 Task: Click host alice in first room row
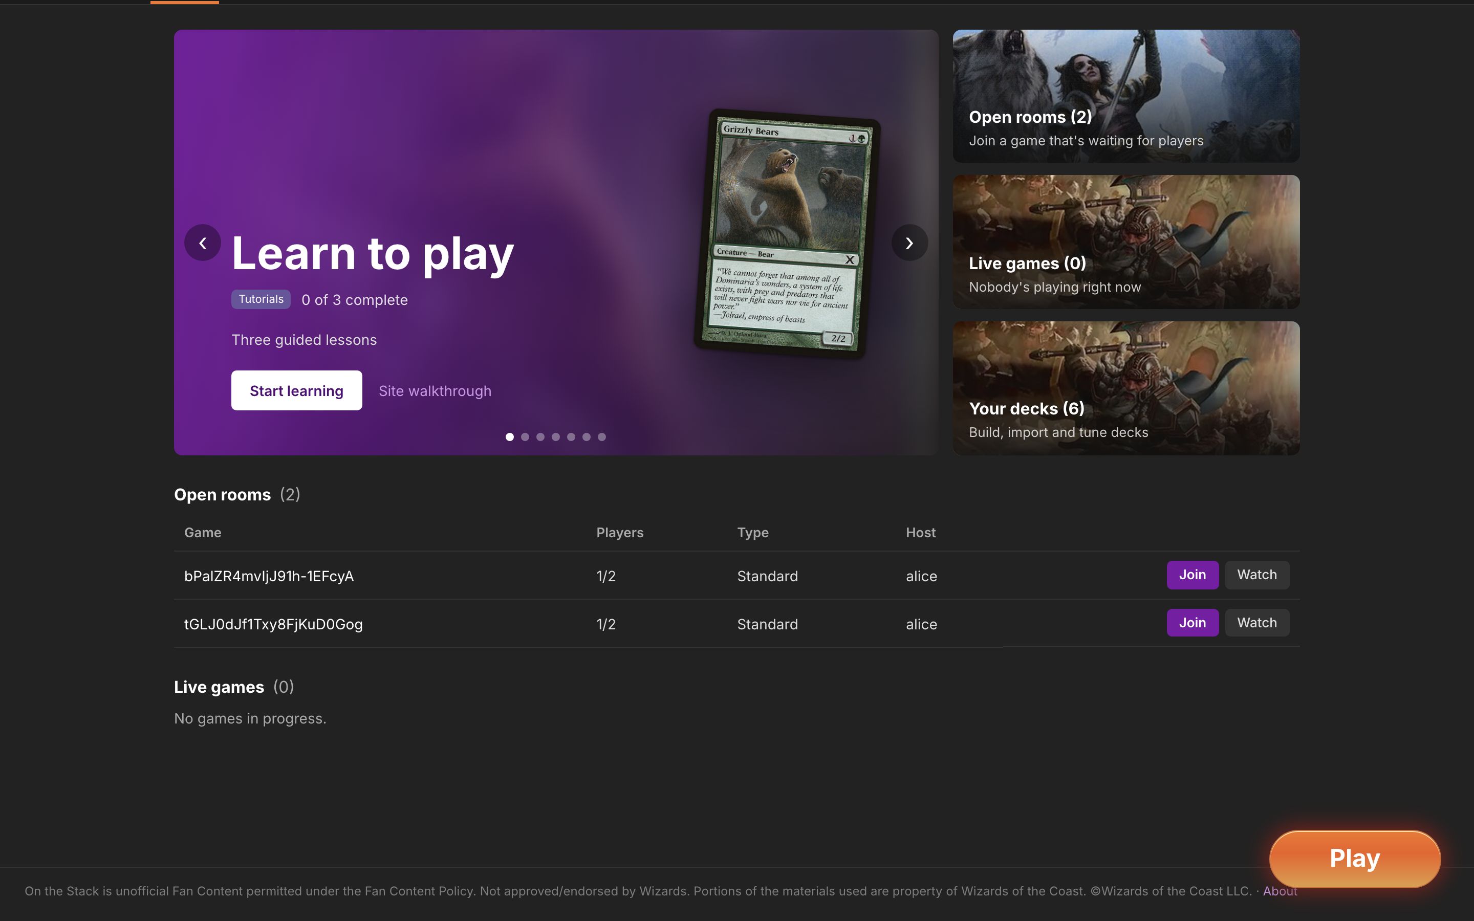click(x=921, y=576)
